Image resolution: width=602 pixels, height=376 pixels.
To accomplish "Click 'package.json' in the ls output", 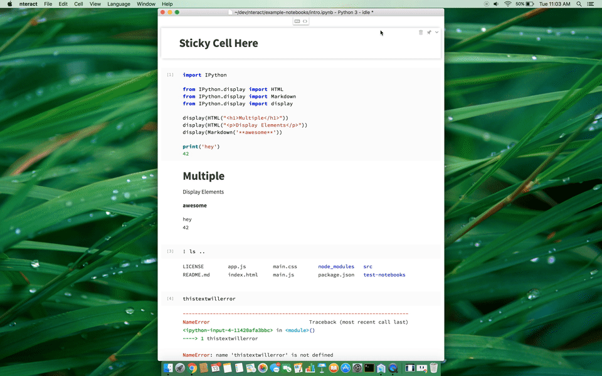I will pyautogui.click(x=336, y=274).
